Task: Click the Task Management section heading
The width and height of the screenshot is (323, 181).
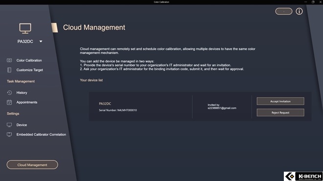Action: pyautogui.click(x=21, y=81)
